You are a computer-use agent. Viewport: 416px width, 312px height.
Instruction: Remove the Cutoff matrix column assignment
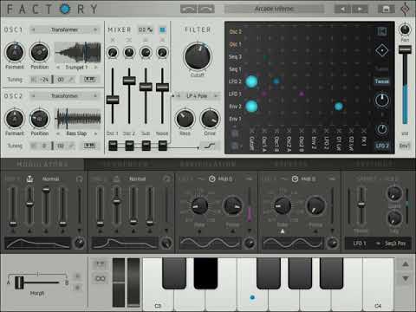pyautogui.click(x=252, y=131)
